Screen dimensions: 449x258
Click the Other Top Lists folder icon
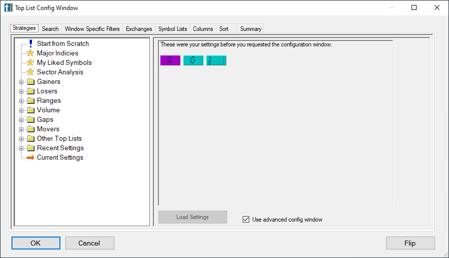30,139
